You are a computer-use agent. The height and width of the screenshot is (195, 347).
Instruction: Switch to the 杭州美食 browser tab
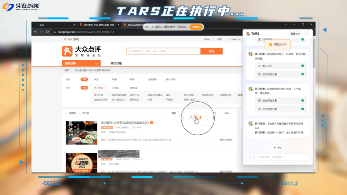[99, 25]
